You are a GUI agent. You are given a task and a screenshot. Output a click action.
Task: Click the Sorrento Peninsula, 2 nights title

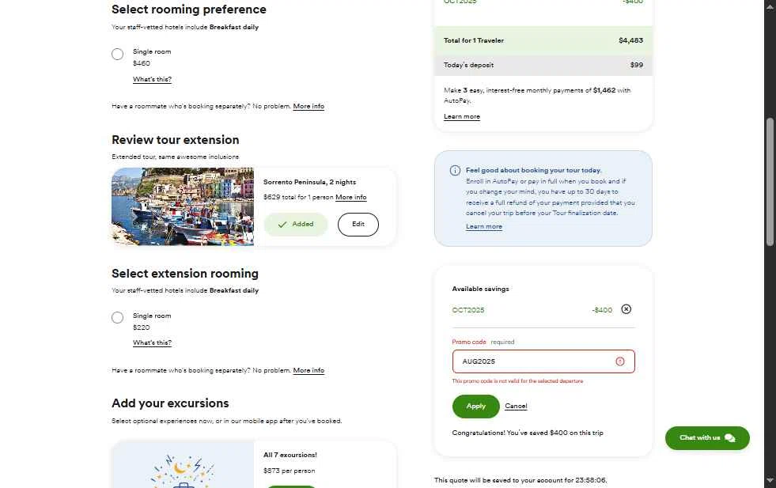[x=309, y=182]
